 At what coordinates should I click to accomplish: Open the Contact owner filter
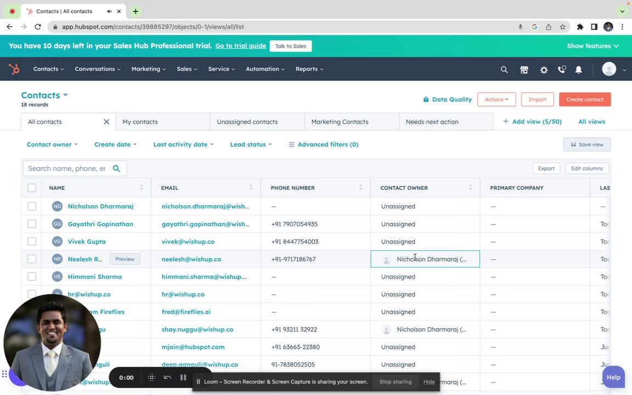click(52, 144)
